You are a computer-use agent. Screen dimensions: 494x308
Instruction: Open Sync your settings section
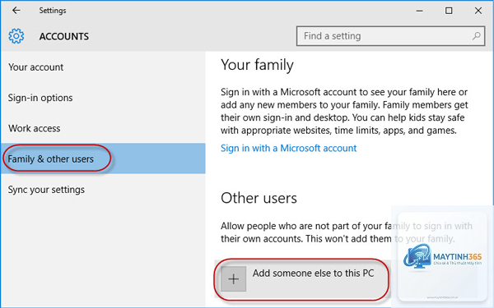(103, 190)
